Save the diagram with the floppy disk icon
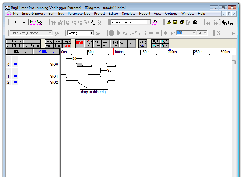242x177 pixels. (175, 22)
